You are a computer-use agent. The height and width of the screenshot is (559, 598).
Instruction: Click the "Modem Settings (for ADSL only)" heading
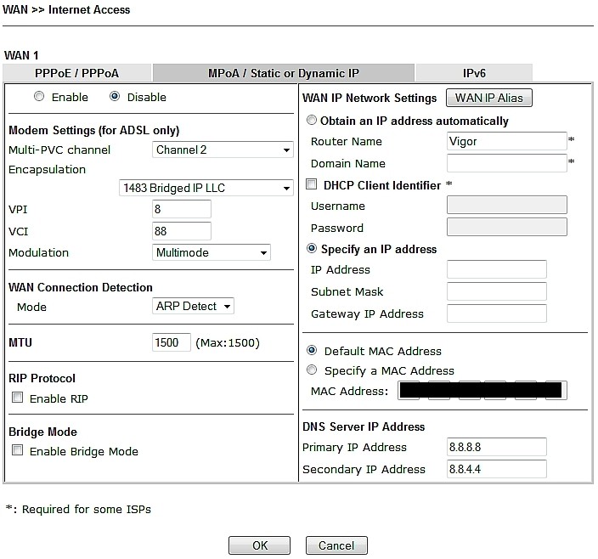click(93, 131)
